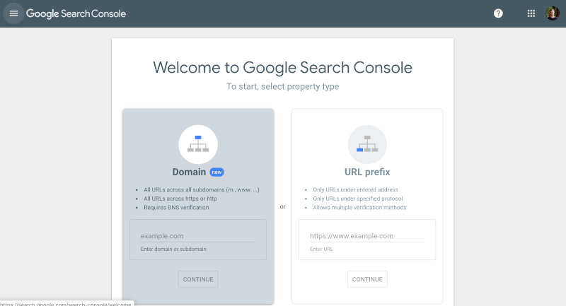Select the Domain heading

tap(189, 172)
